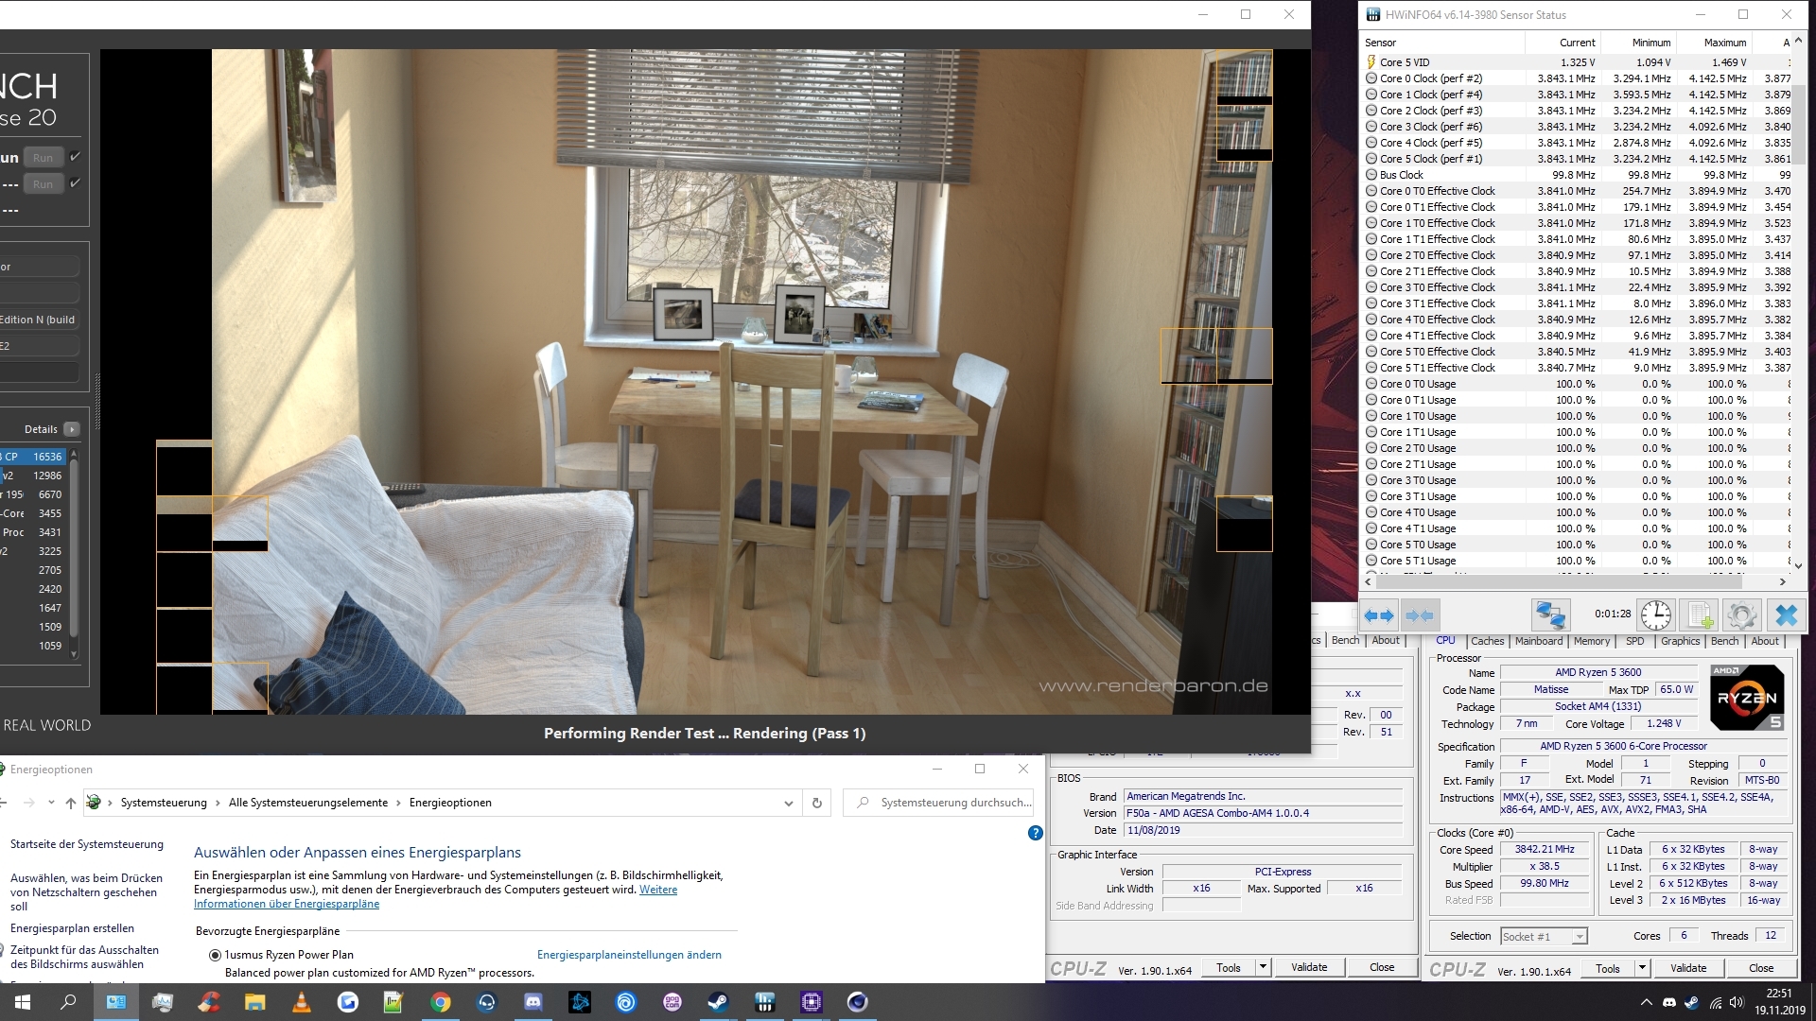Open Discord from the taskbar
The image size is (1816, 1021).
coord(533,1002)
